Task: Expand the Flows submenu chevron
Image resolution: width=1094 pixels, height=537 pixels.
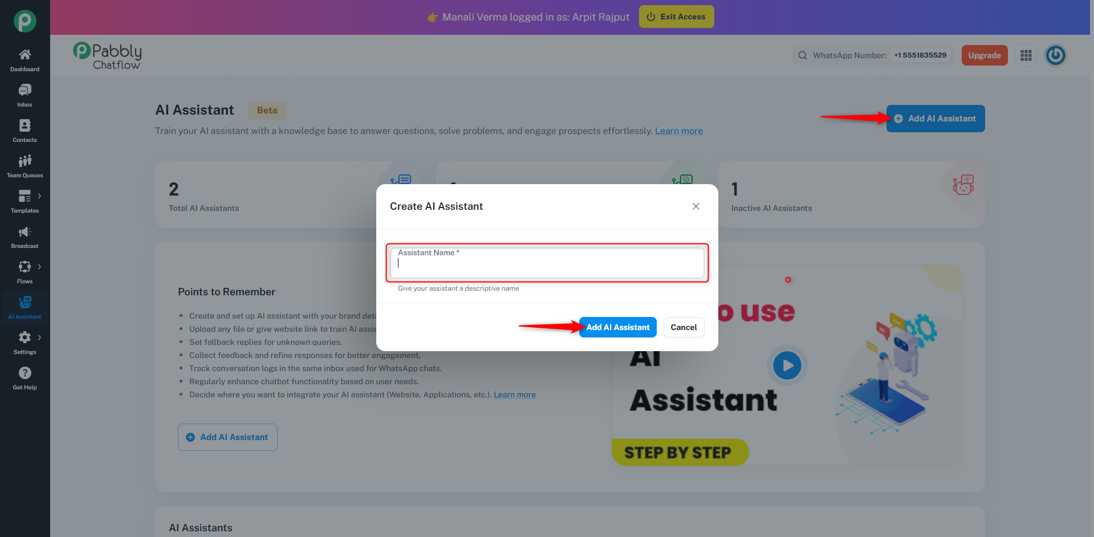Action: click(39, 267)
